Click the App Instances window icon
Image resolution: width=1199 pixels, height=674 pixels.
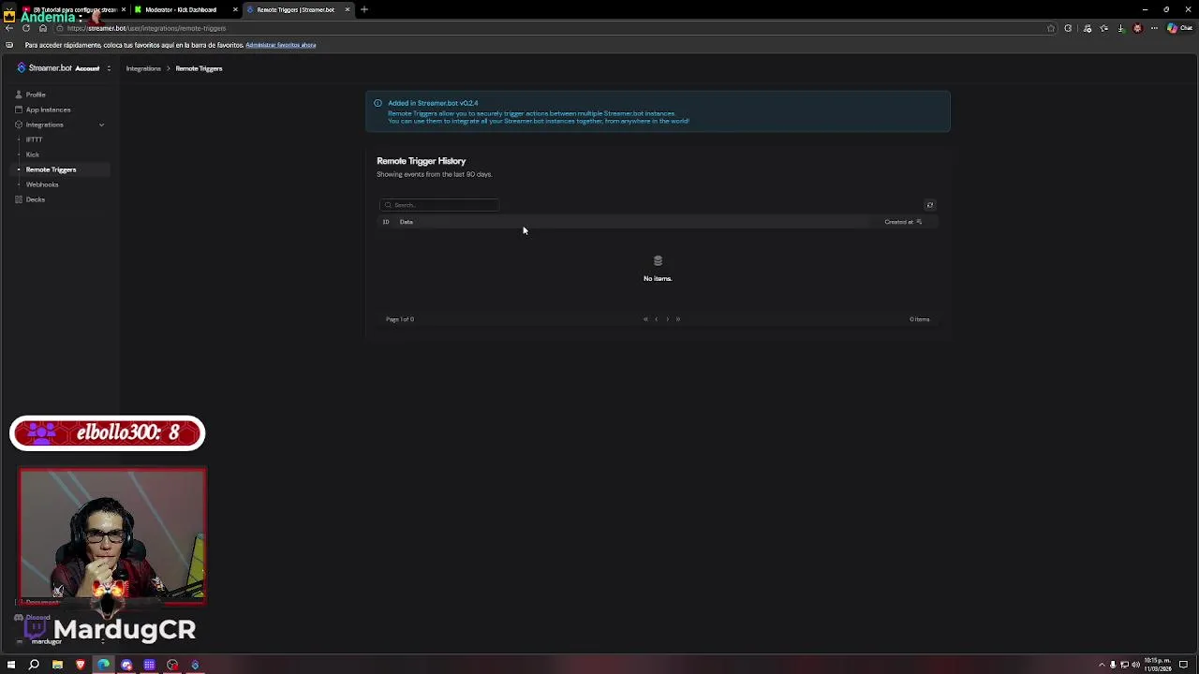pyautogui.click(x=18, y=110)
